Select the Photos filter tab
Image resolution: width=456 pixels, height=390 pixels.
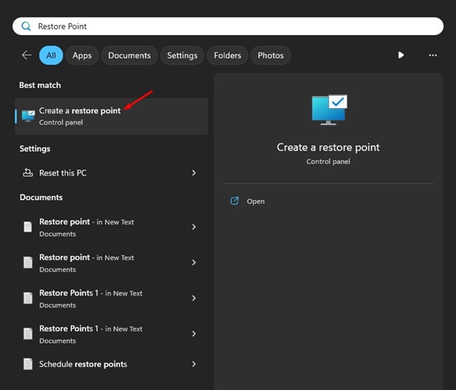(271, 55)
